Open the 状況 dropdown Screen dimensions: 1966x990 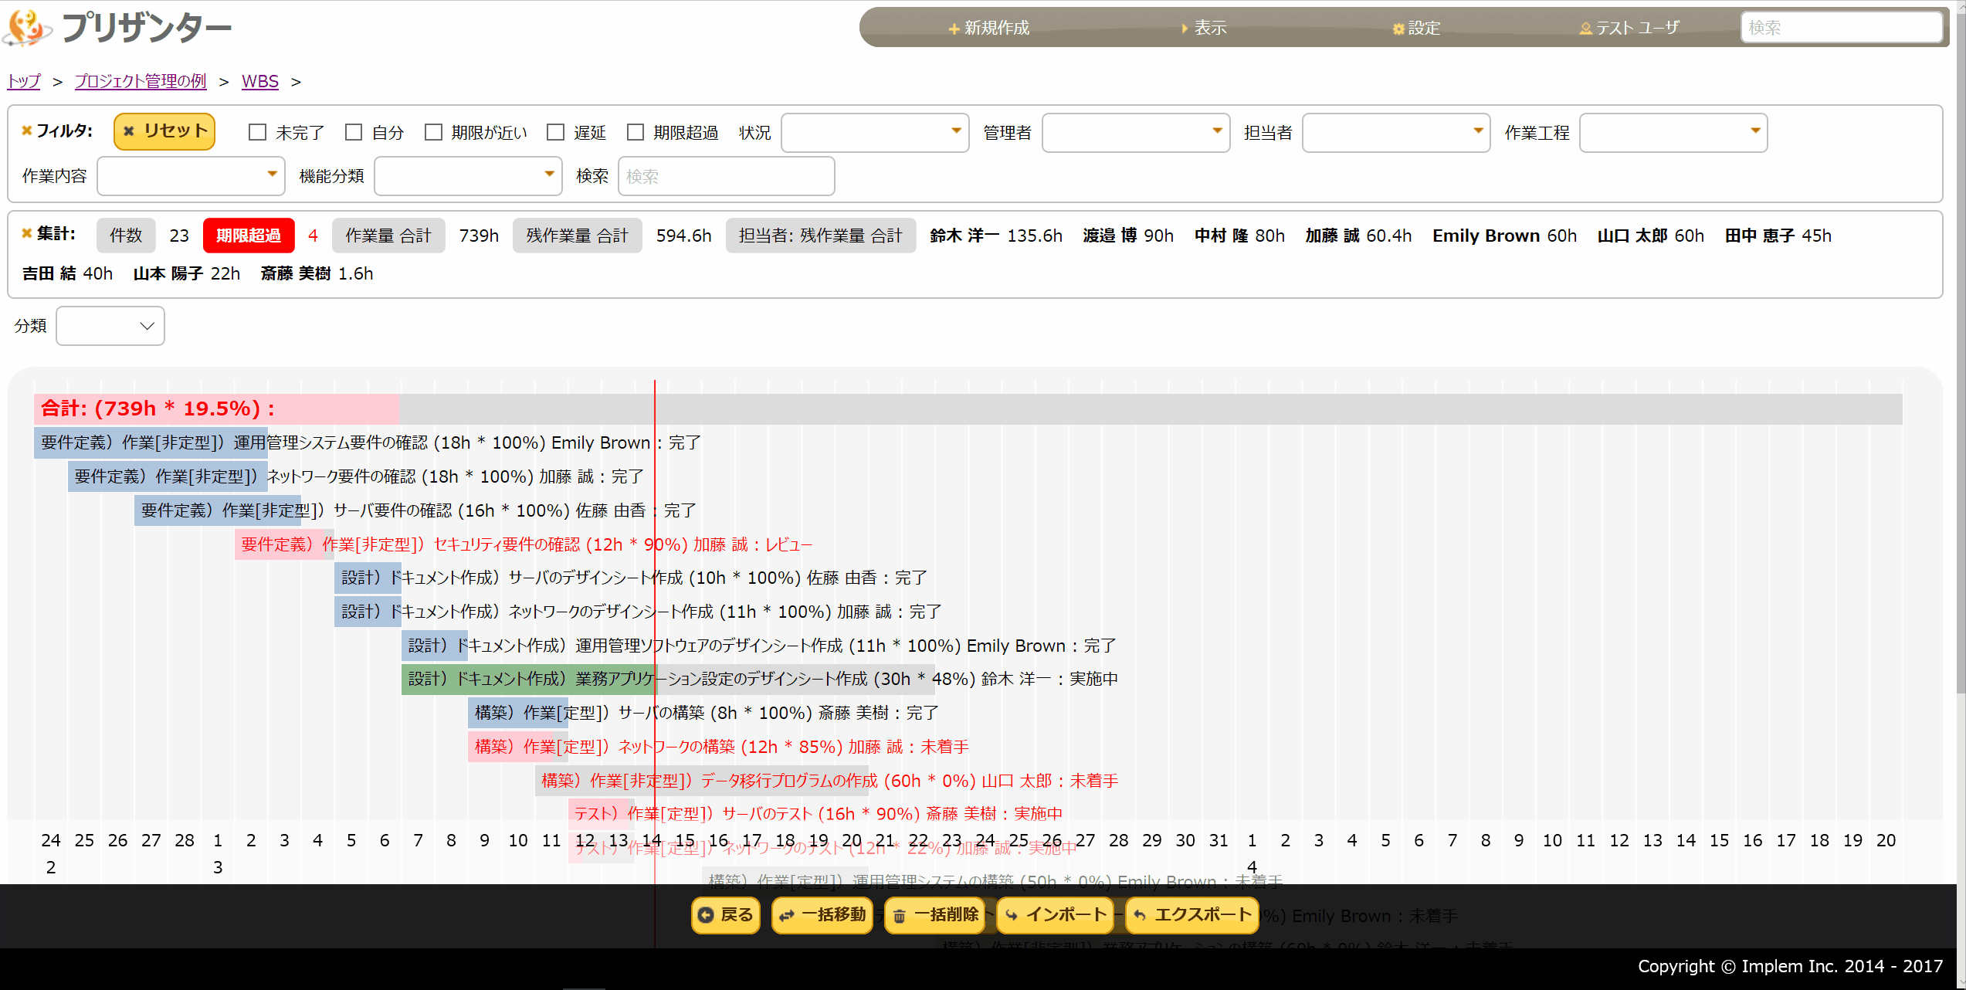875,132
